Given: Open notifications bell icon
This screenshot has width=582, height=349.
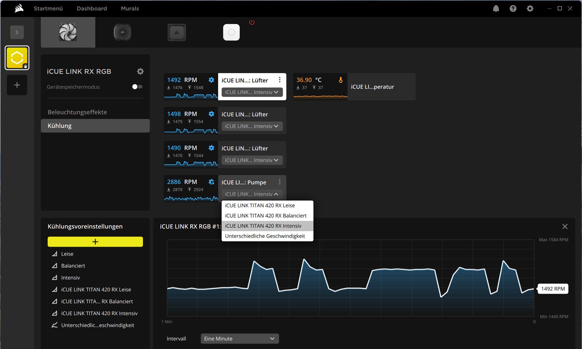Looking at the screenshot, I should (x=496, y=8).
